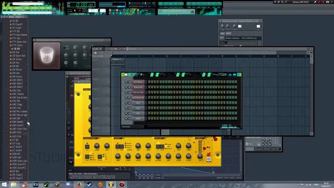
Task: Toggle first step of Hat row
Action: 149,113
